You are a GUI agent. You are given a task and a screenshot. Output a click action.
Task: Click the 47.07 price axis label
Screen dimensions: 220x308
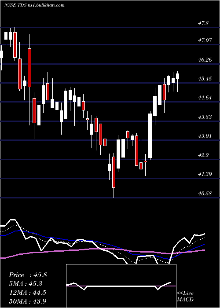(x=205, y=40)
